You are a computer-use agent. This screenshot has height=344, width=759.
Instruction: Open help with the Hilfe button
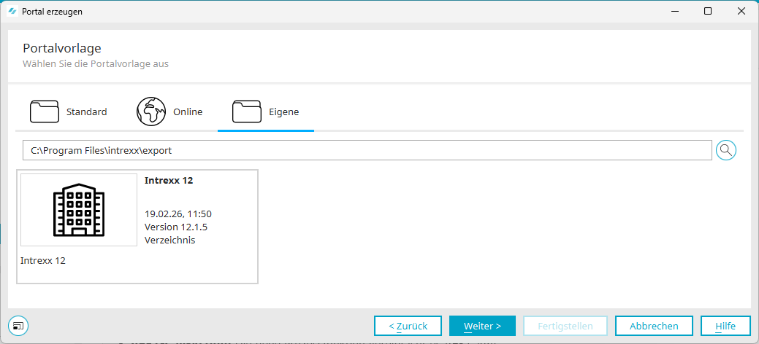point(725,326)
